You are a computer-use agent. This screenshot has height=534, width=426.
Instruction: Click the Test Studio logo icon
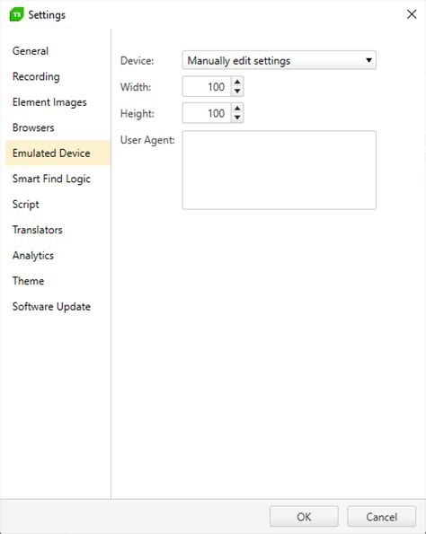click(x=16, y=14)
